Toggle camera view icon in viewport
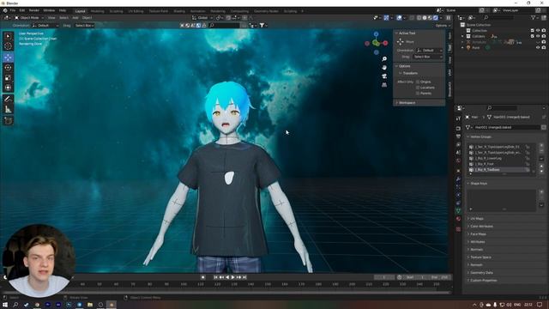This screenshot has width=549, height=309. [384, 76]
